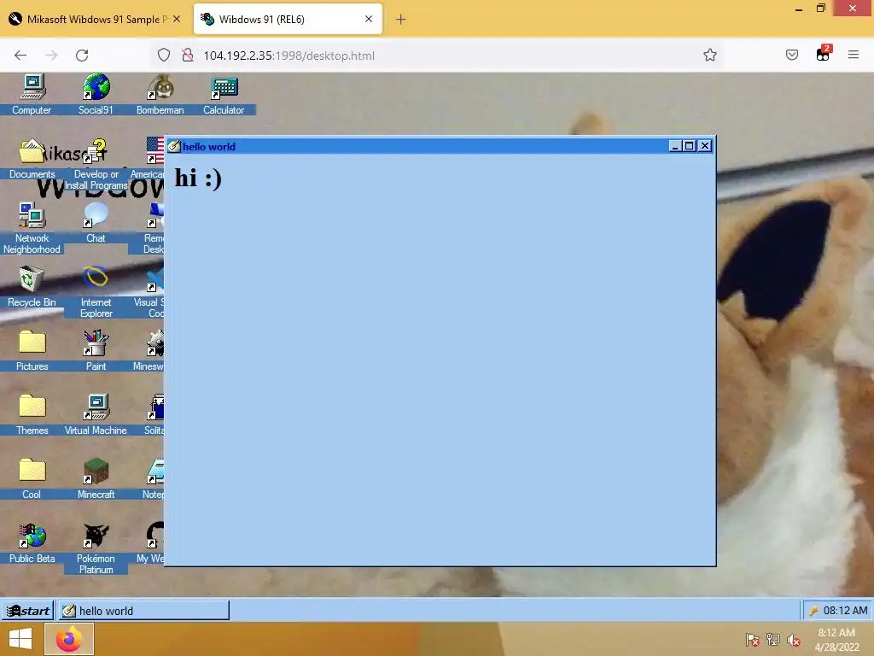The width and height of the screenshot is (874, 656).
Task: Open the Themes folder
Action: coord(32,414)
